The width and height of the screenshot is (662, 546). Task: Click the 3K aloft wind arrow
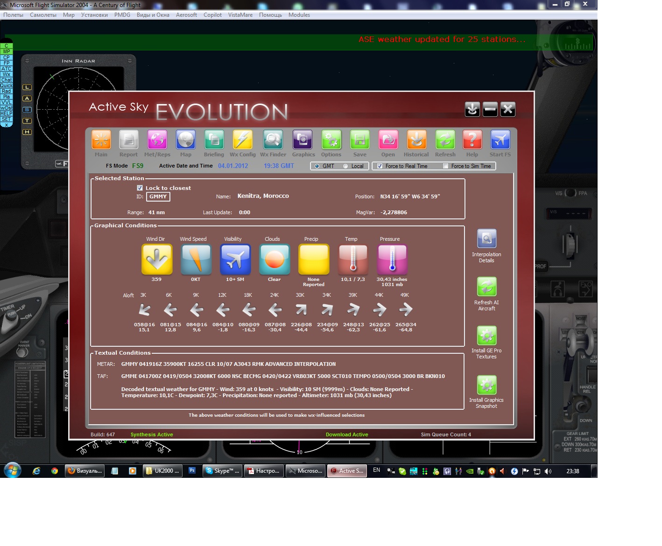(144, 309)
